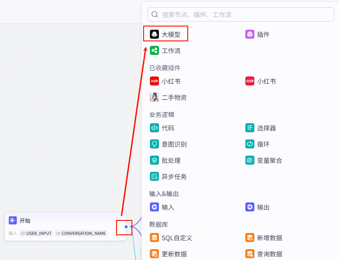
Task: Open the 二手物资 plugin thumbnail
Action: click(154, 97)
